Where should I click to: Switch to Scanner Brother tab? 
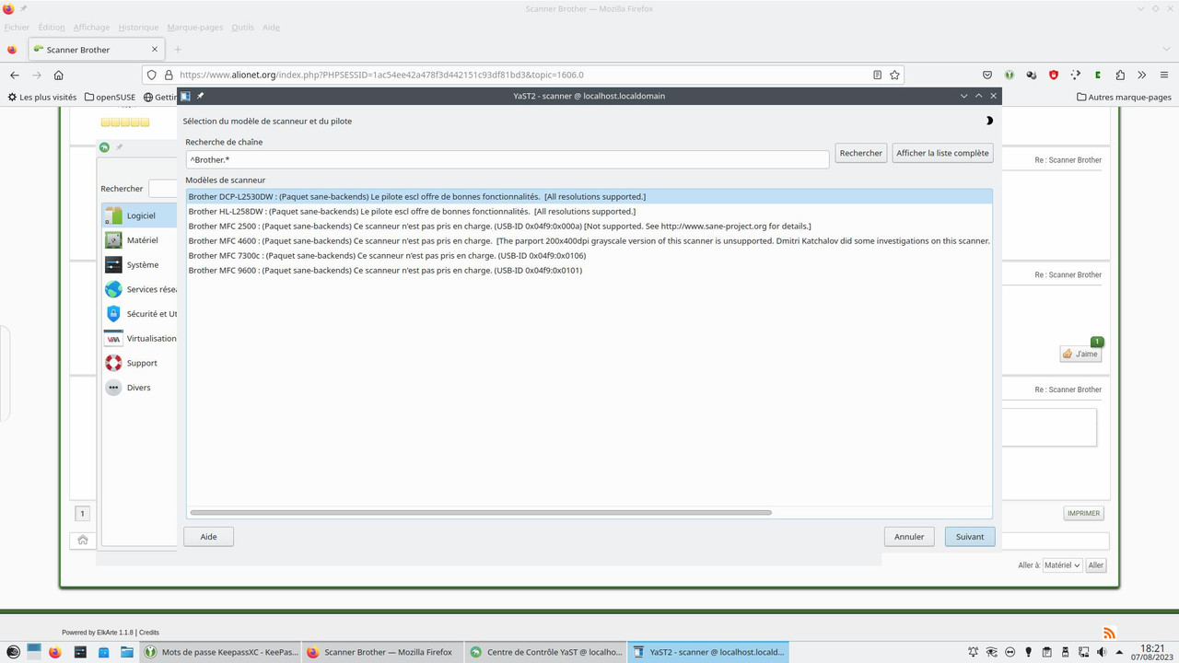(x=96, y=50)
